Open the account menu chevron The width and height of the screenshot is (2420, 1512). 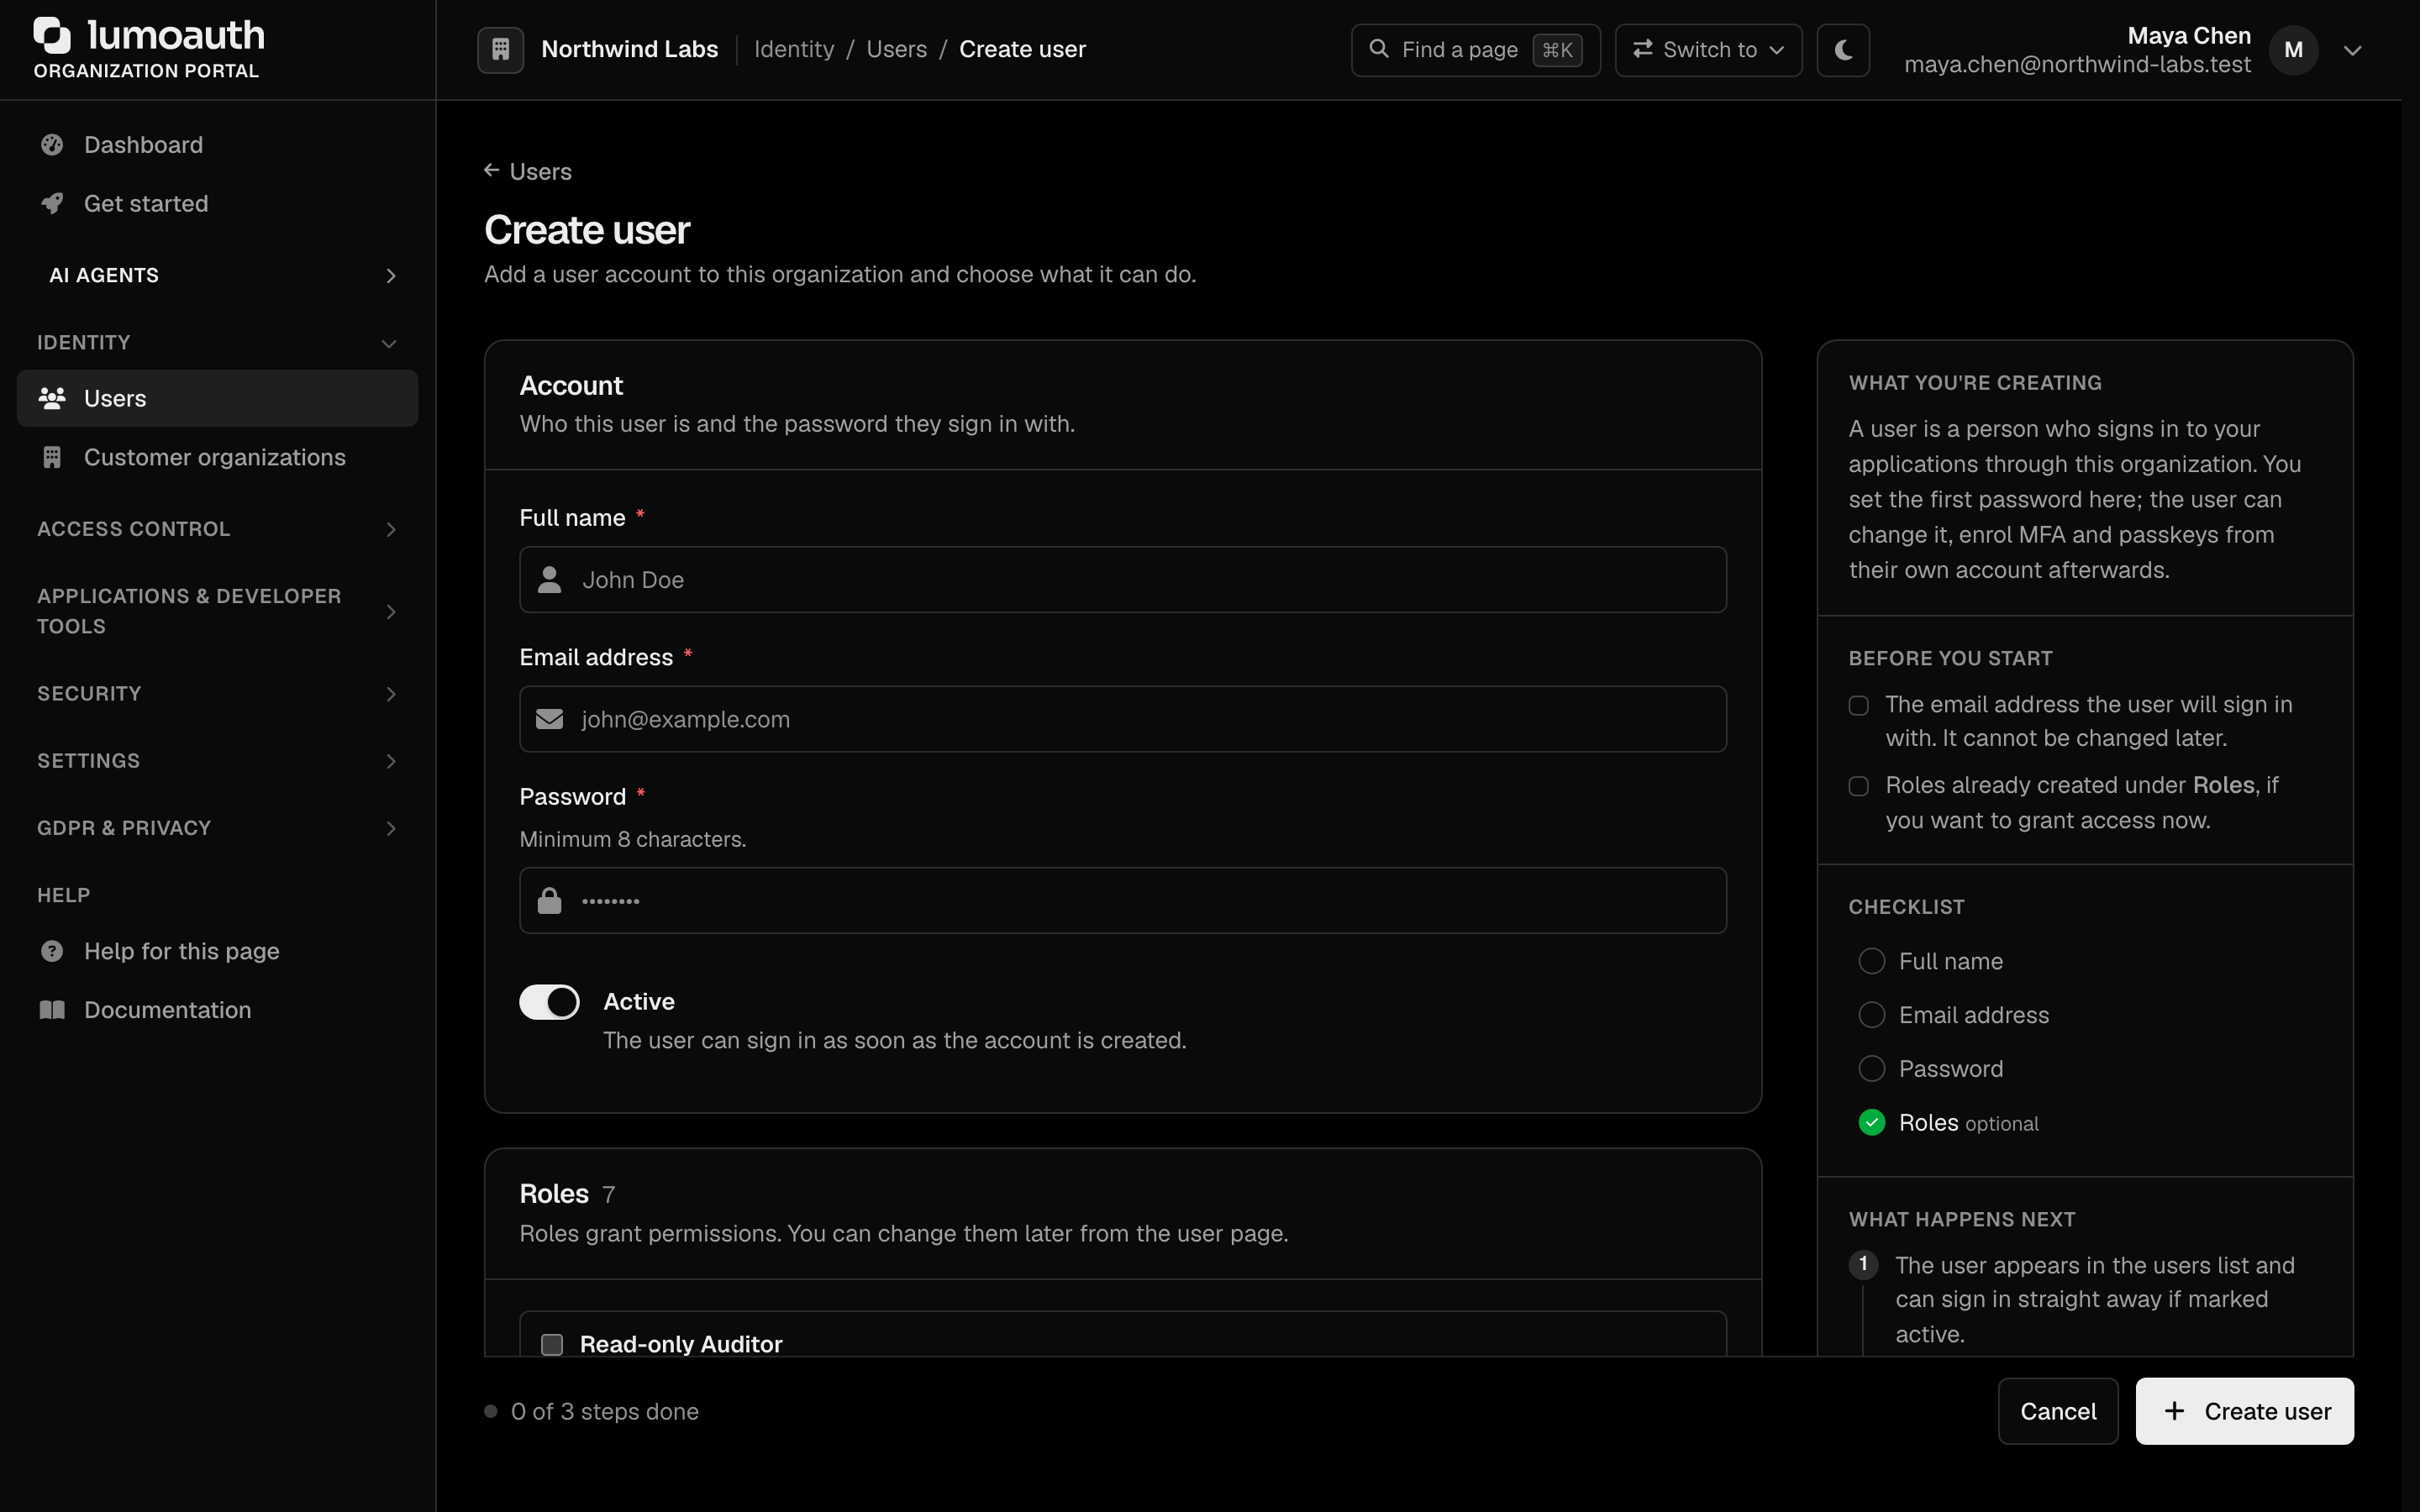[x=2352, y=50]
